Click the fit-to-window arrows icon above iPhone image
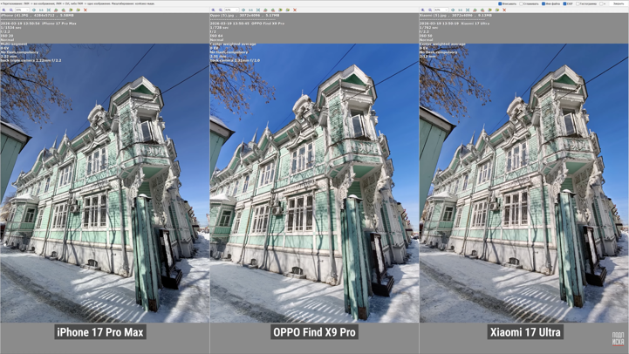The height and width of the screenshot is (354, 629). pyautogui.click(x=49, y=10)
